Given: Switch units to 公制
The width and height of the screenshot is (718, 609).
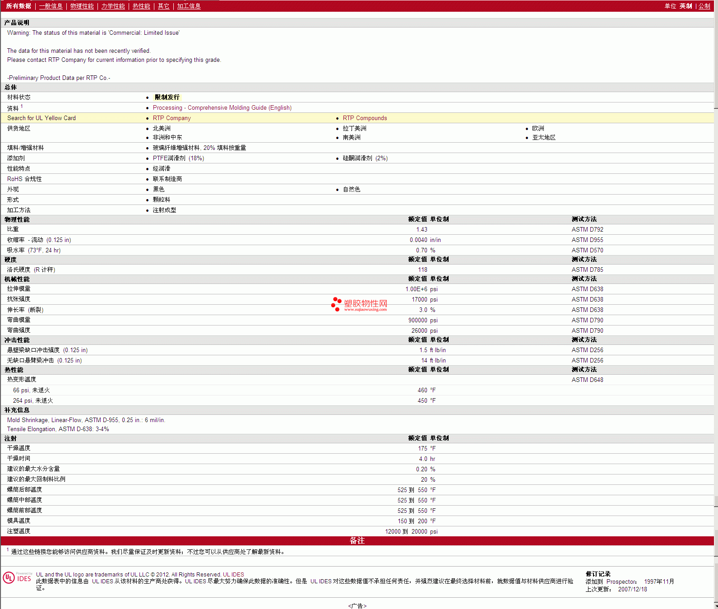Looking at the screenshot, I should [704, 6].
